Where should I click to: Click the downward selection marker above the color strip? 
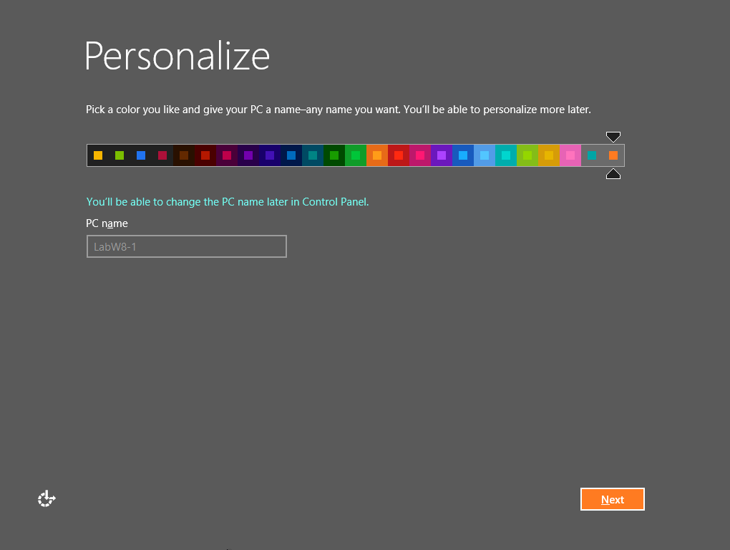click(613, 137)
